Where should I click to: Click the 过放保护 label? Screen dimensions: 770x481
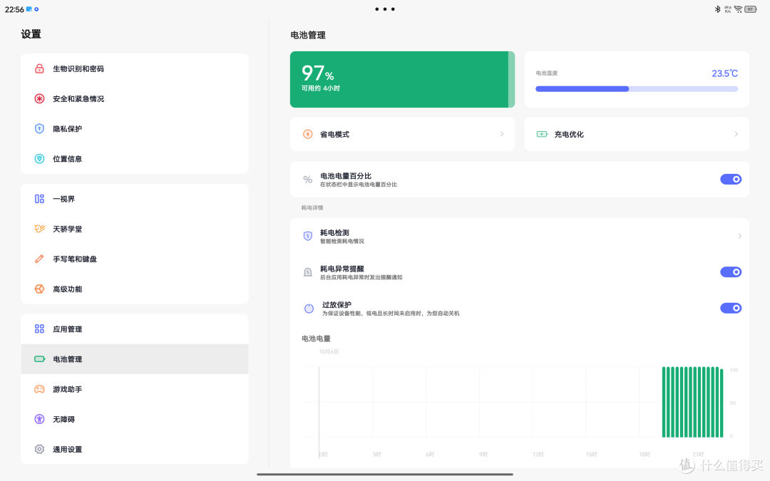337,305
